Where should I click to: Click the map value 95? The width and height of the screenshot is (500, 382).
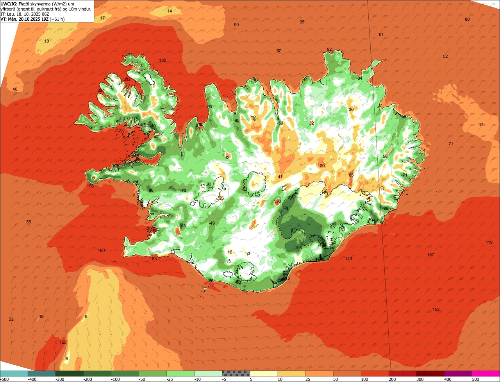coord(302,22)
